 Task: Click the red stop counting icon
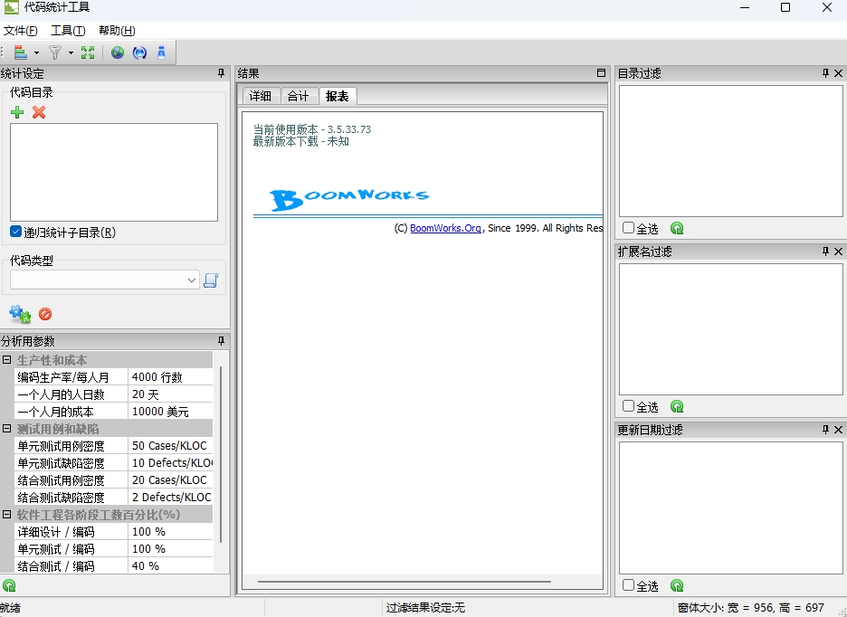[x=45, y=314]
